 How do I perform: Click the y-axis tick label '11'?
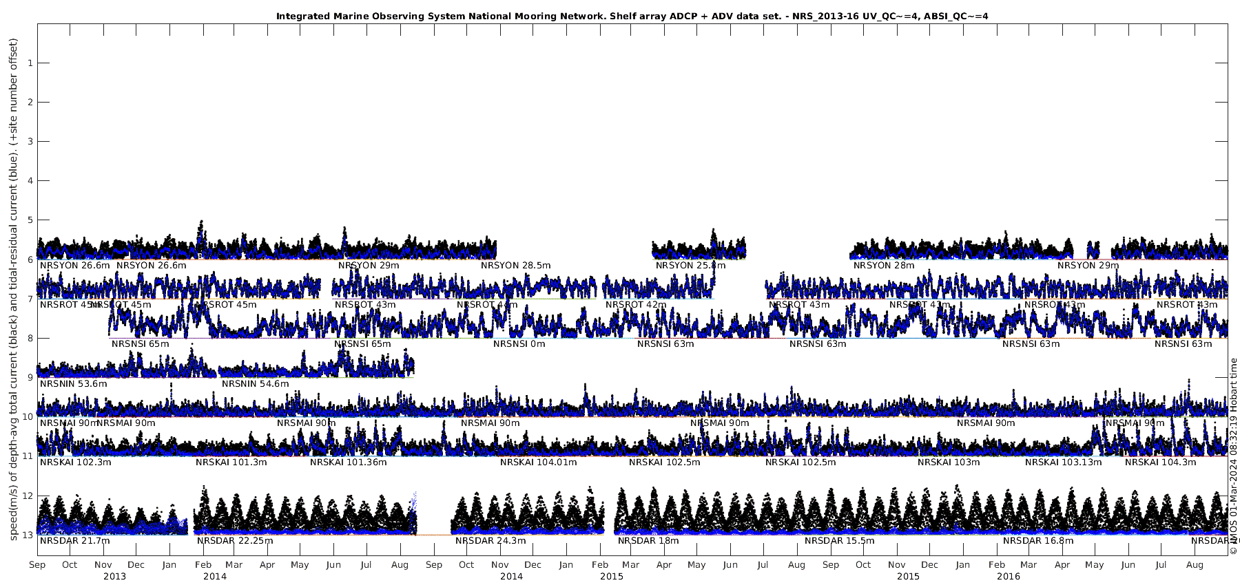(28, 456)
